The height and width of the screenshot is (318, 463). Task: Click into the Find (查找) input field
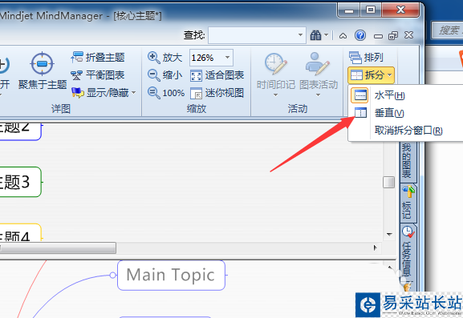[x=253, y=35]
